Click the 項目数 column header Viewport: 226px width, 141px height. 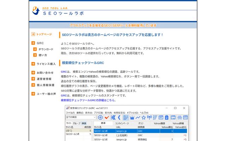tap(88, 127)
